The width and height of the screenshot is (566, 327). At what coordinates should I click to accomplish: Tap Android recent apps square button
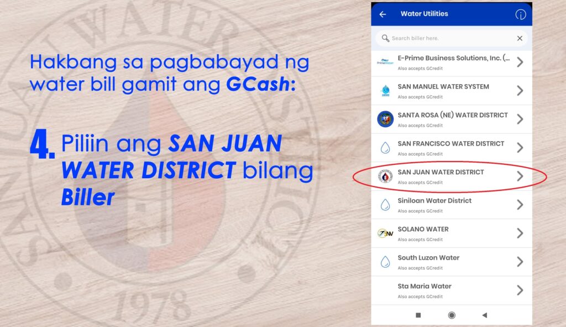pyautogui.click(x=418, y=315)
